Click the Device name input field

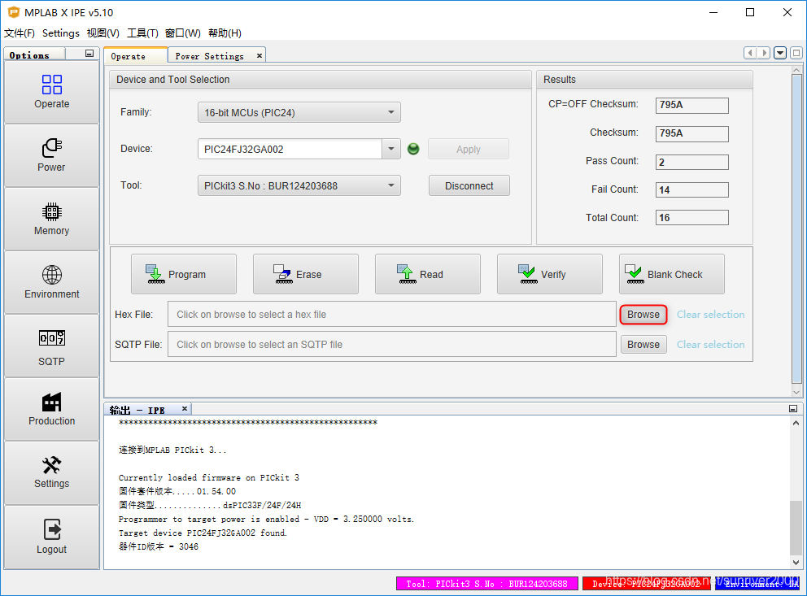(290, 149)
